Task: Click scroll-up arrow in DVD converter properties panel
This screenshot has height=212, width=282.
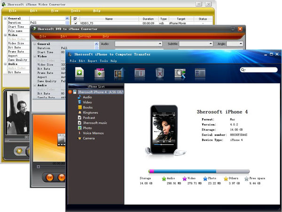Action: tap(96, 44)
